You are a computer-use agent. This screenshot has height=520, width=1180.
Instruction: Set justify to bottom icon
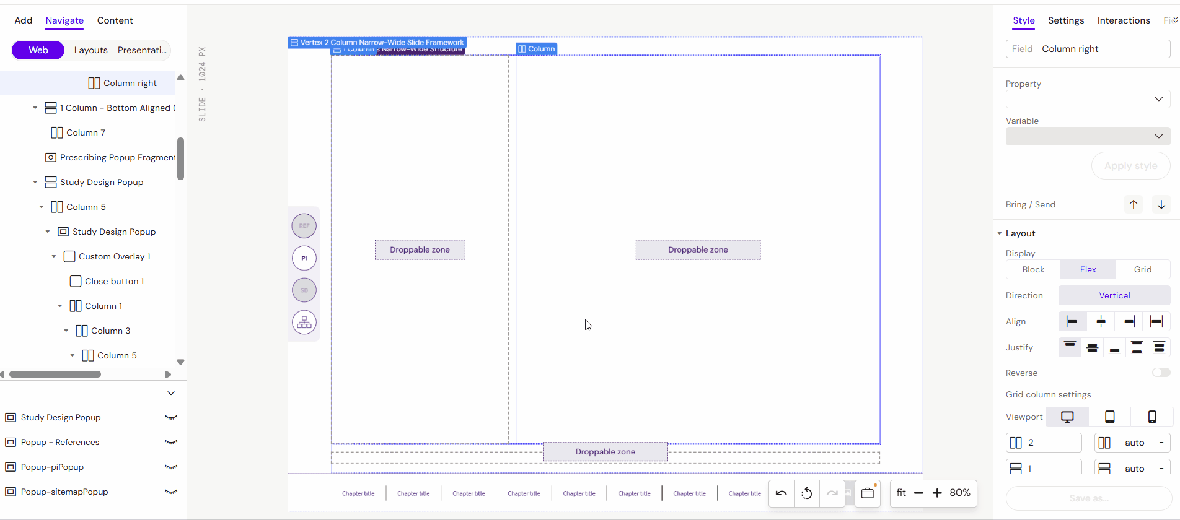[1114, 347]
